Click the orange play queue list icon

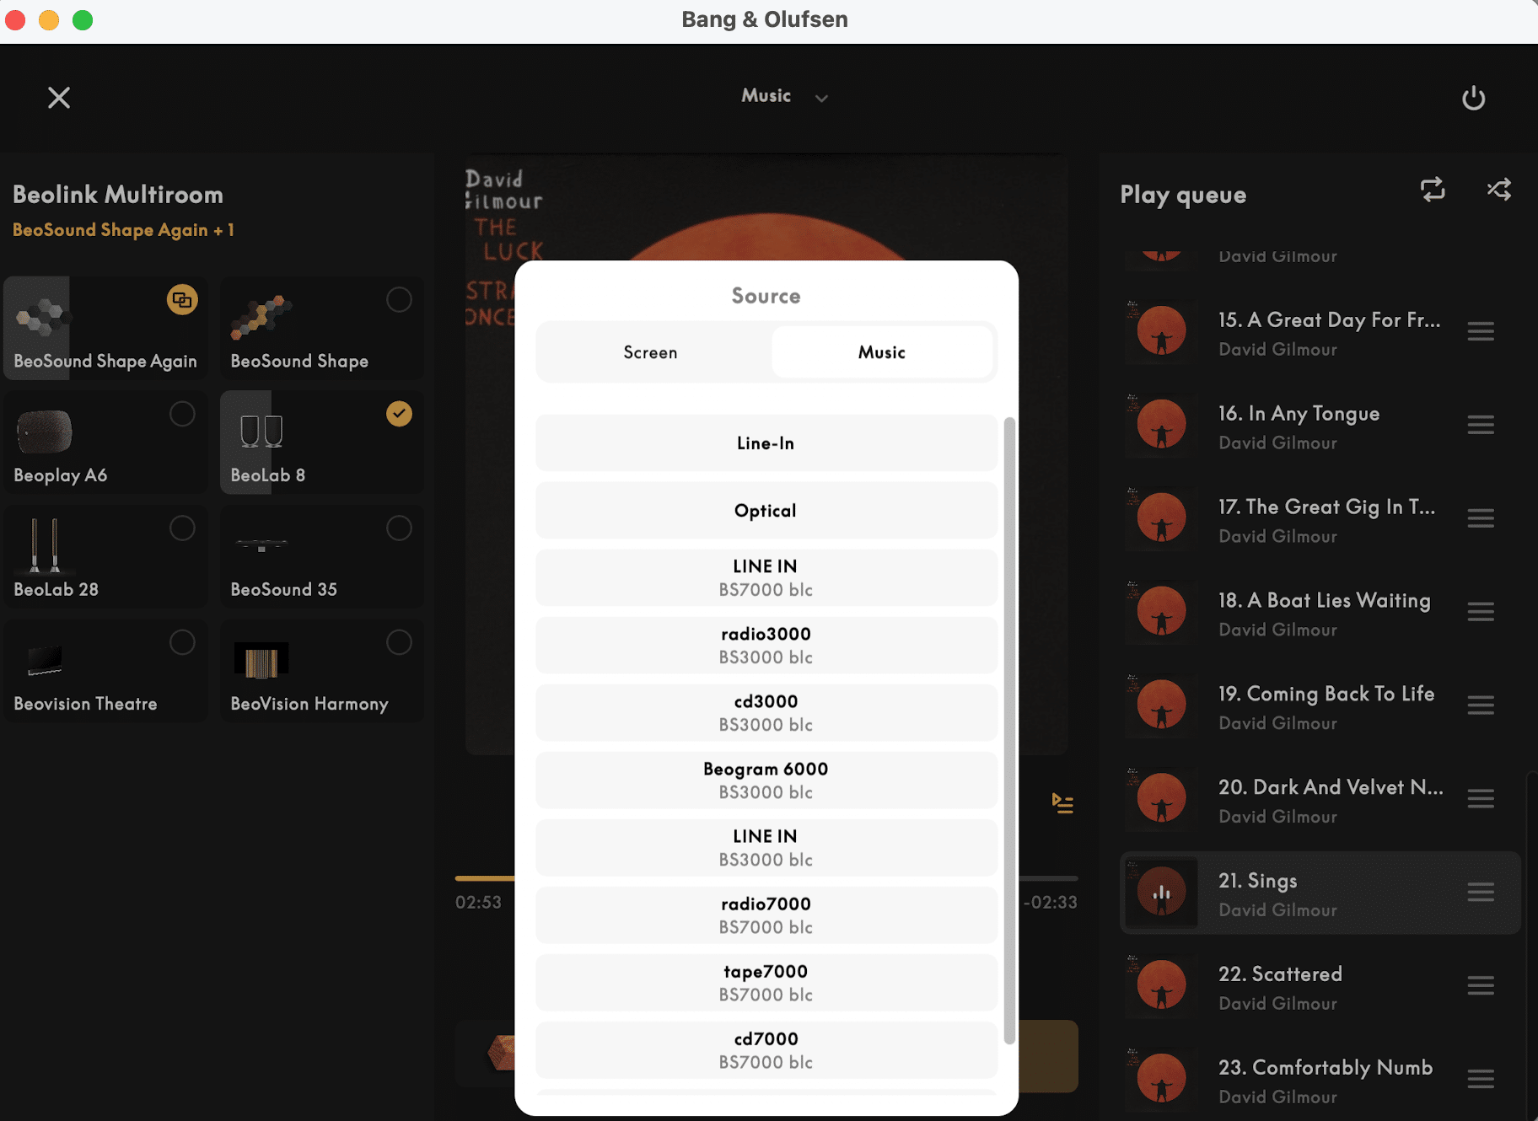[1062, 803]
